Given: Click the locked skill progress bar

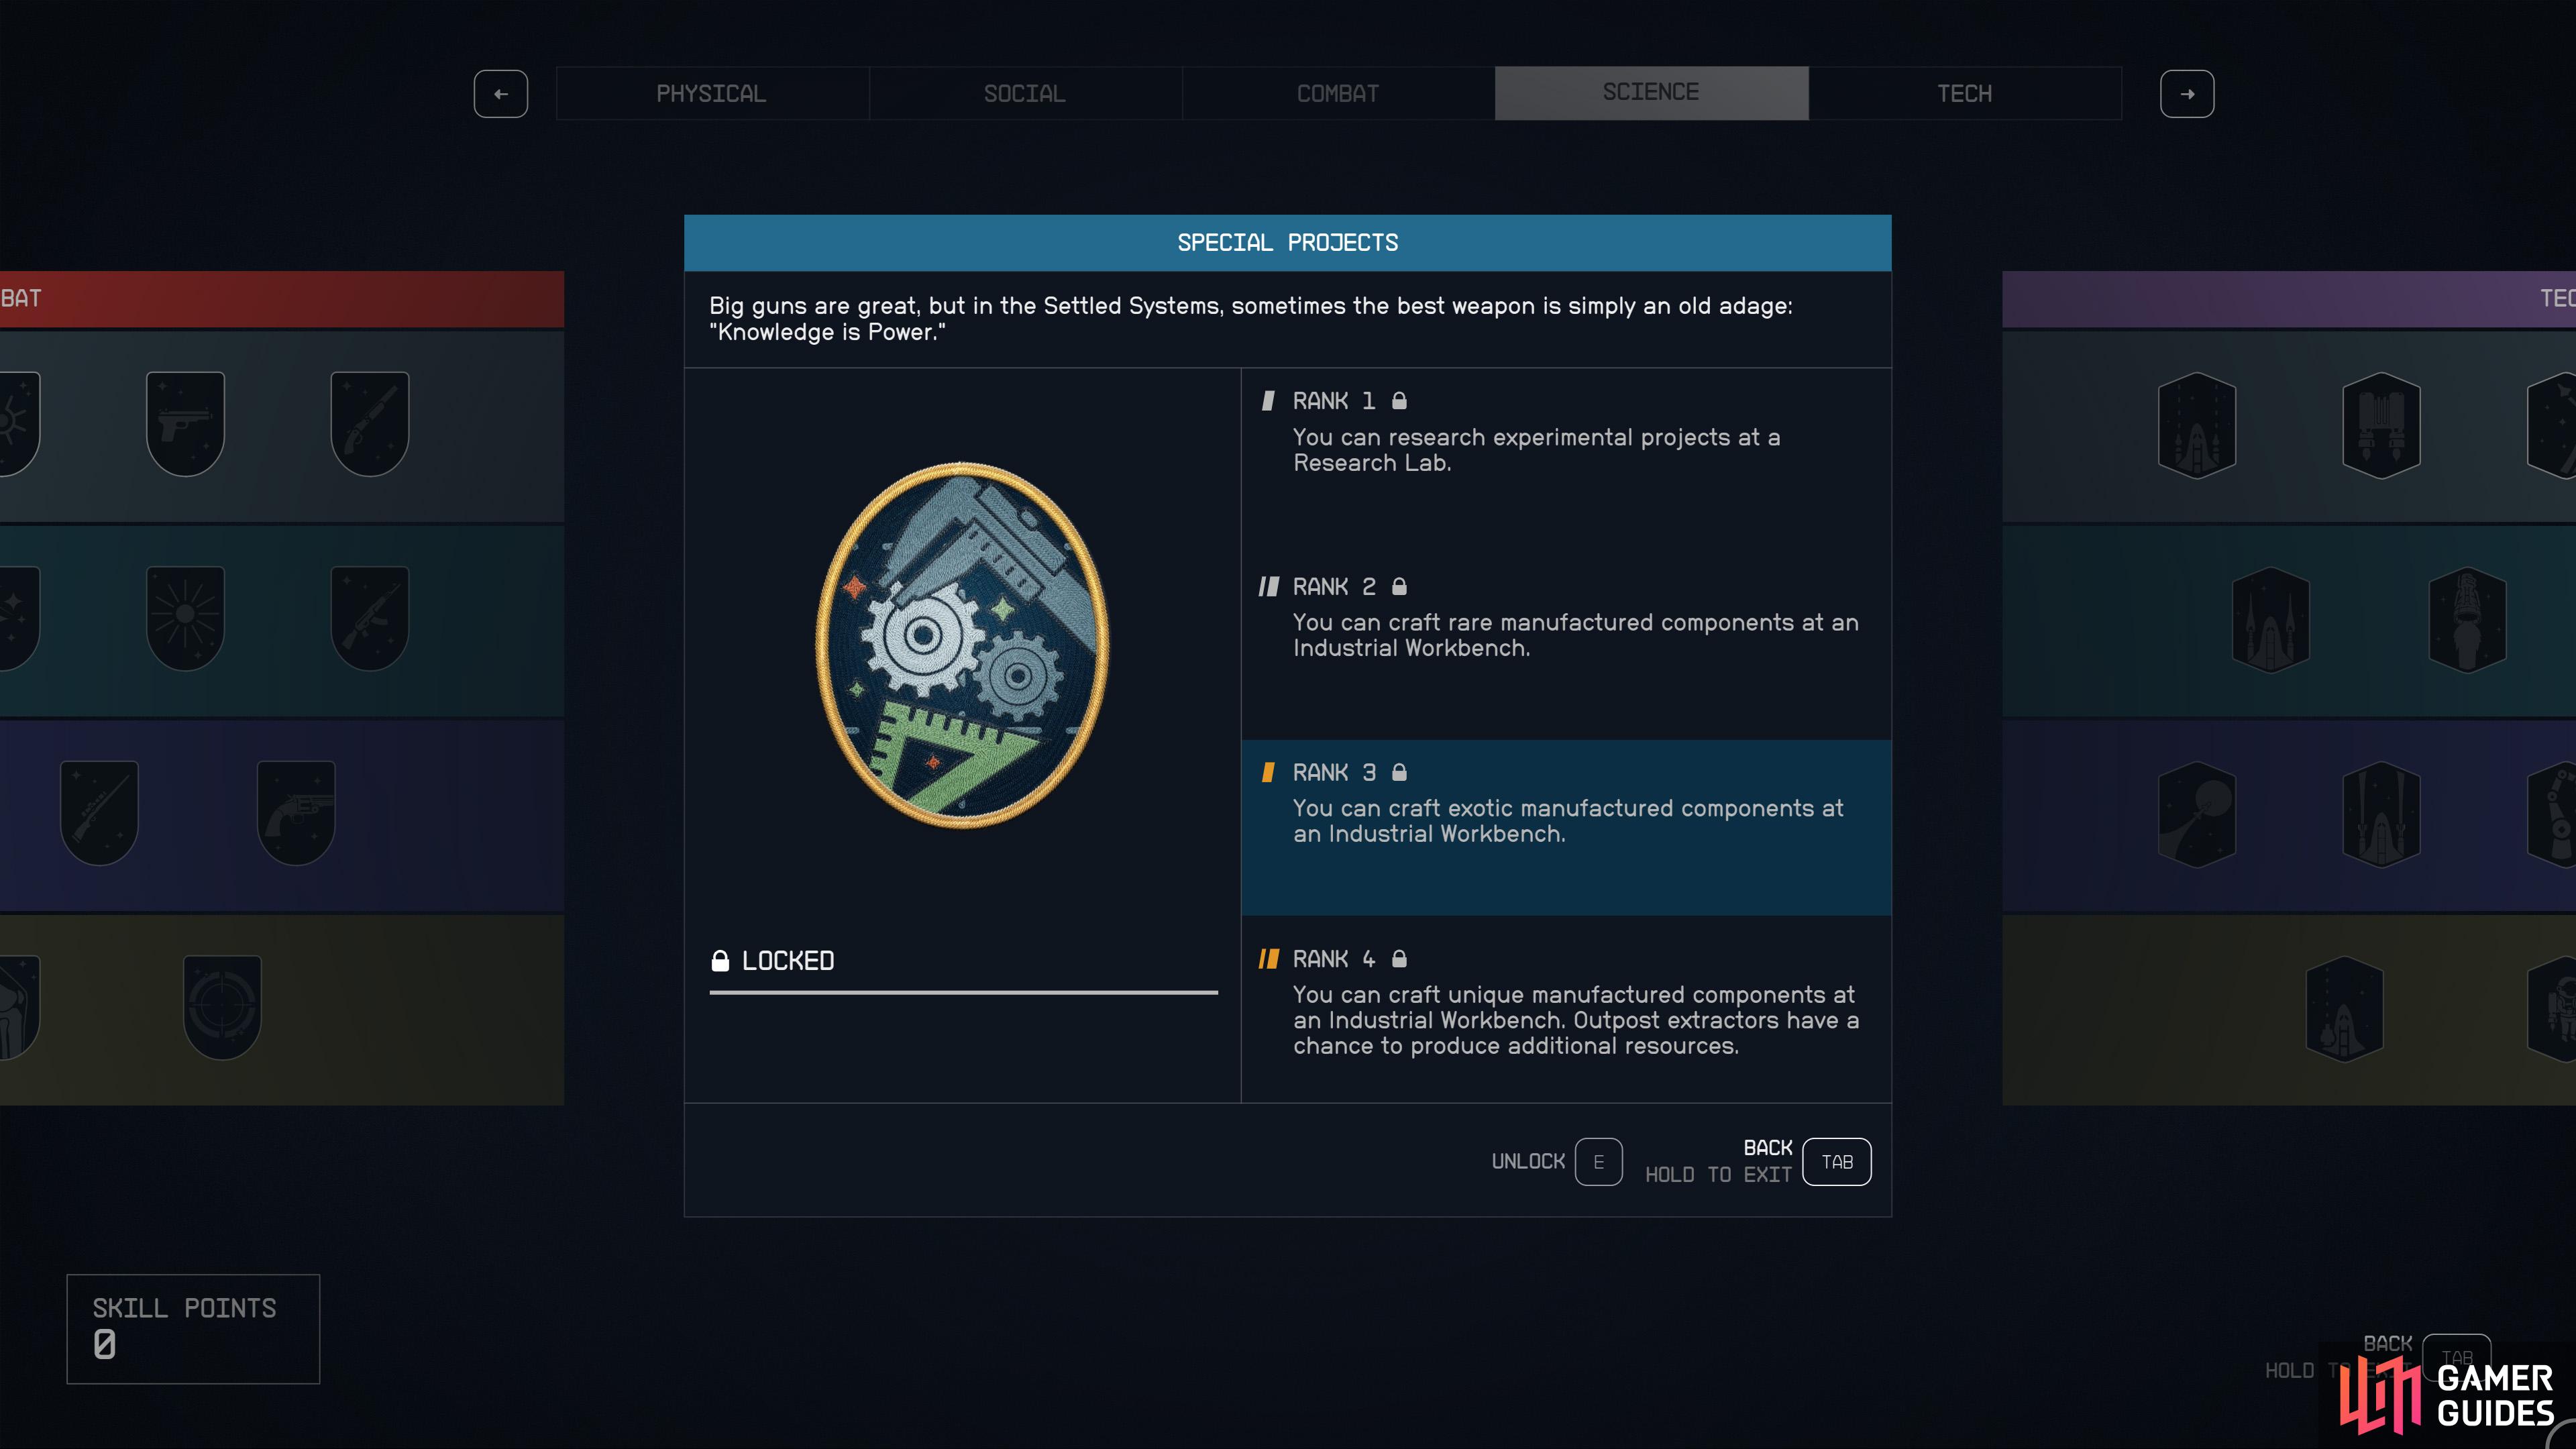Looking at the screenshot, I should click(963, 993).
